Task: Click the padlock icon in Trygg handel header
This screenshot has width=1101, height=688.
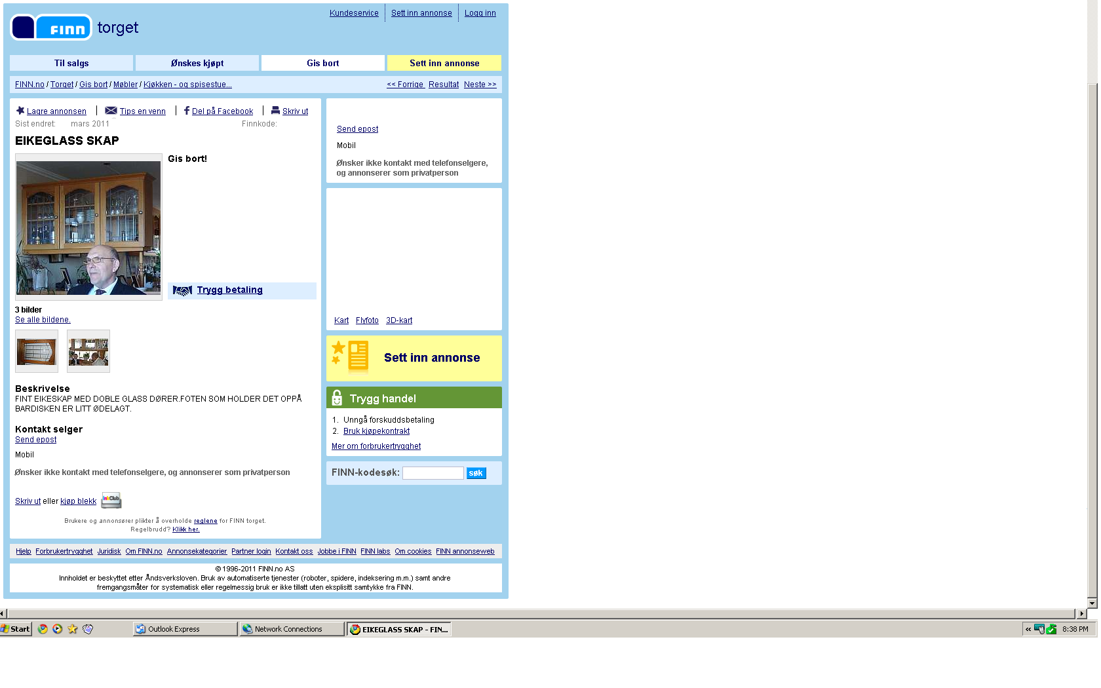Action: pos(337,398)
